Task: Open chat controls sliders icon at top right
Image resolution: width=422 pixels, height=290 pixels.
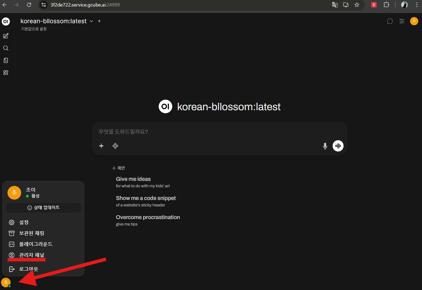Action: tap(402, 21)
